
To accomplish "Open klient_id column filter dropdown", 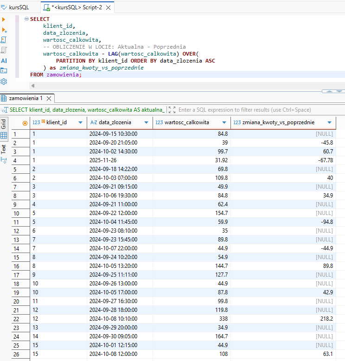I will 81,122.
